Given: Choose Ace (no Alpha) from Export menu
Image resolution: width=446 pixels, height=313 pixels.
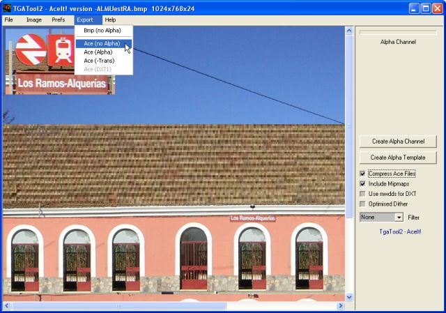Looking at the screenshot, I should click(102, 43).
